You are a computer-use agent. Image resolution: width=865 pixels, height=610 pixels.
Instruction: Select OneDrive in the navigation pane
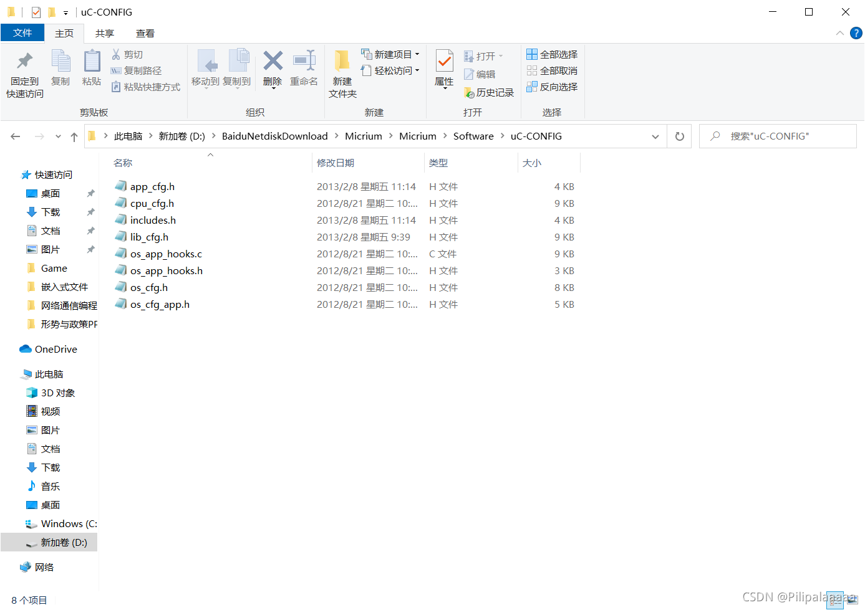click(56, 350)
